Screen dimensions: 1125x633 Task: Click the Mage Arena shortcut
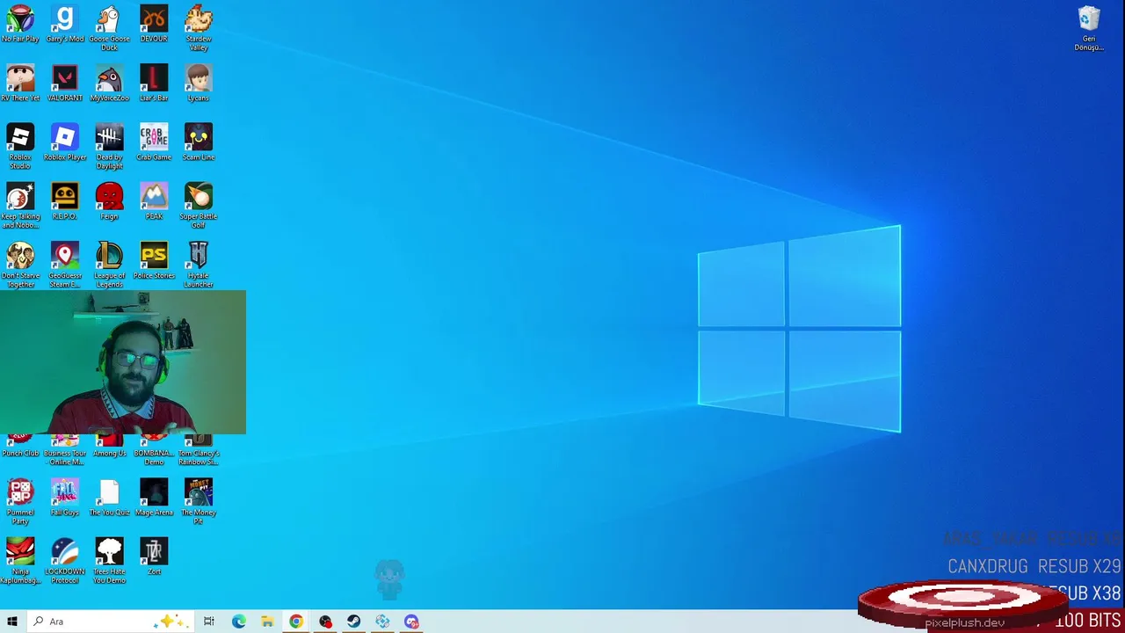pos(154,498)
